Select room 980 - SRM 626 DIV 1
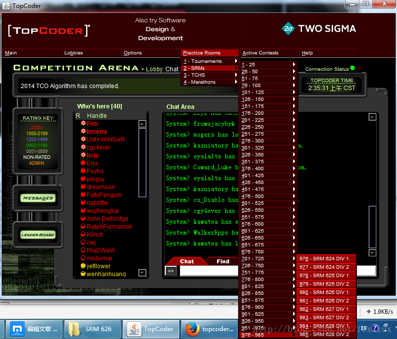Screen dimensions: 397x339 click(326, 292)
